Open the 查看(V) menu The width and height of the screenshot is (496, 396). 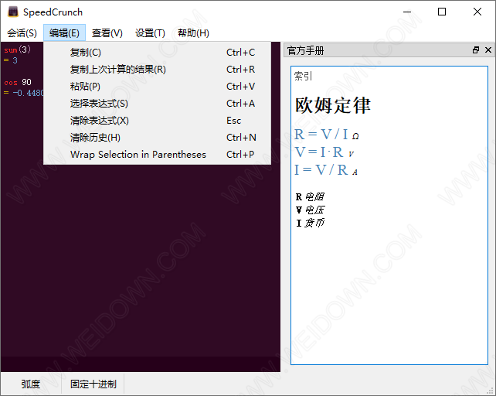point(107,33)
